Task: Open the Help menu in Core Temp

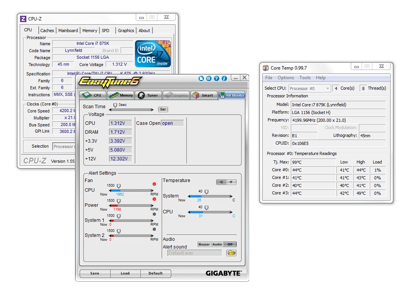Action: 321,78
